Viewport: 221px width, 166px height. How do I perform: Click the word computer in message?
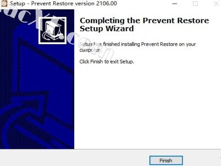(90, 50)
